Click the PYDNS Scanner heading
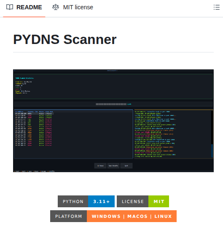223x228 pixels. (65, 40)
